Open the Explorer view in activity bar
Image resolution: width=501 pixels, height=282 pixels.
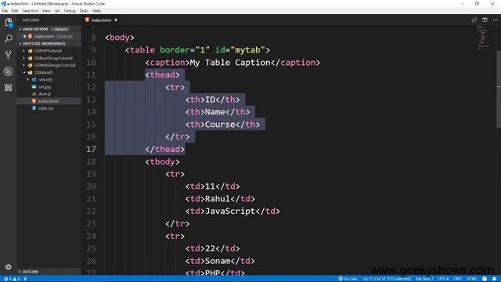[x=9, y=23]
